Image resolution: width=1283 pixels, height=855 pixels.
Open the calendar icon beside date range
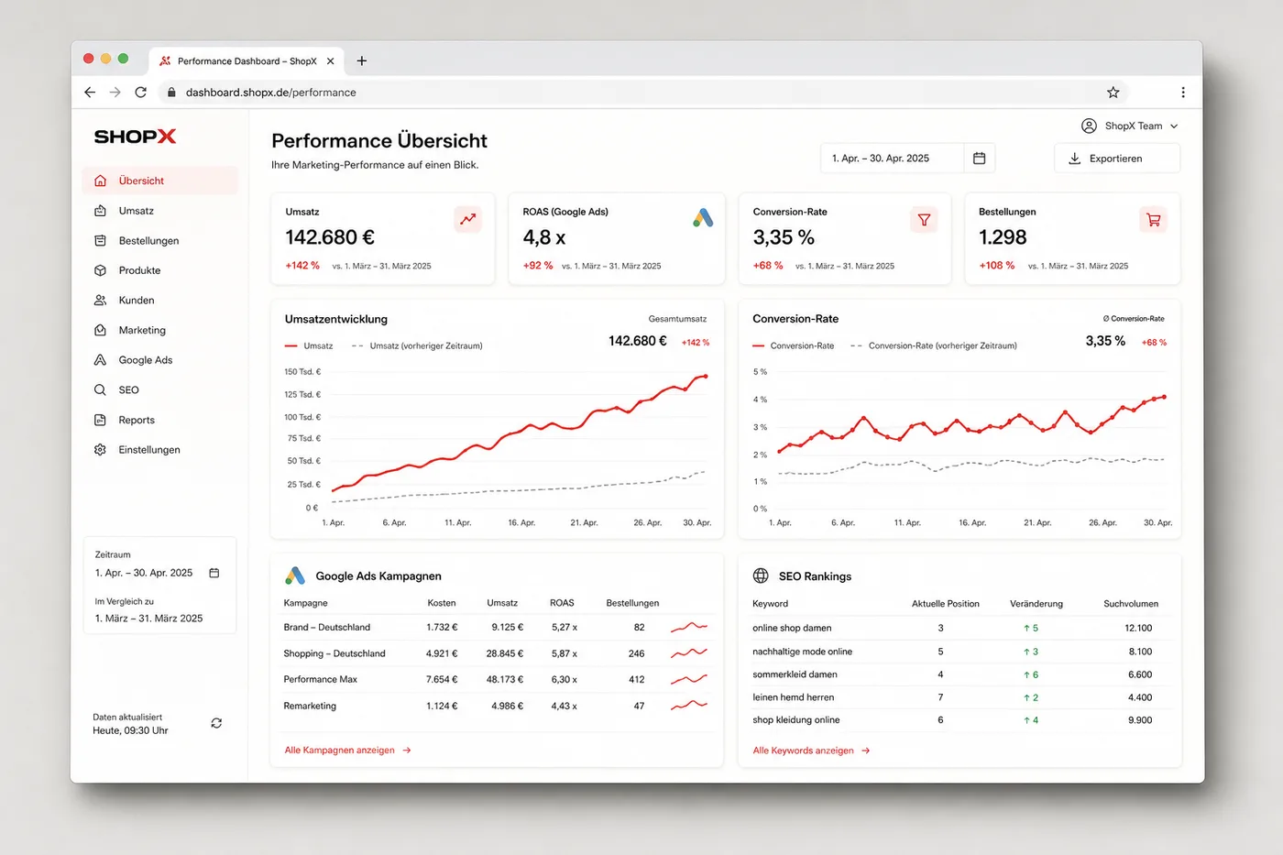979,159
